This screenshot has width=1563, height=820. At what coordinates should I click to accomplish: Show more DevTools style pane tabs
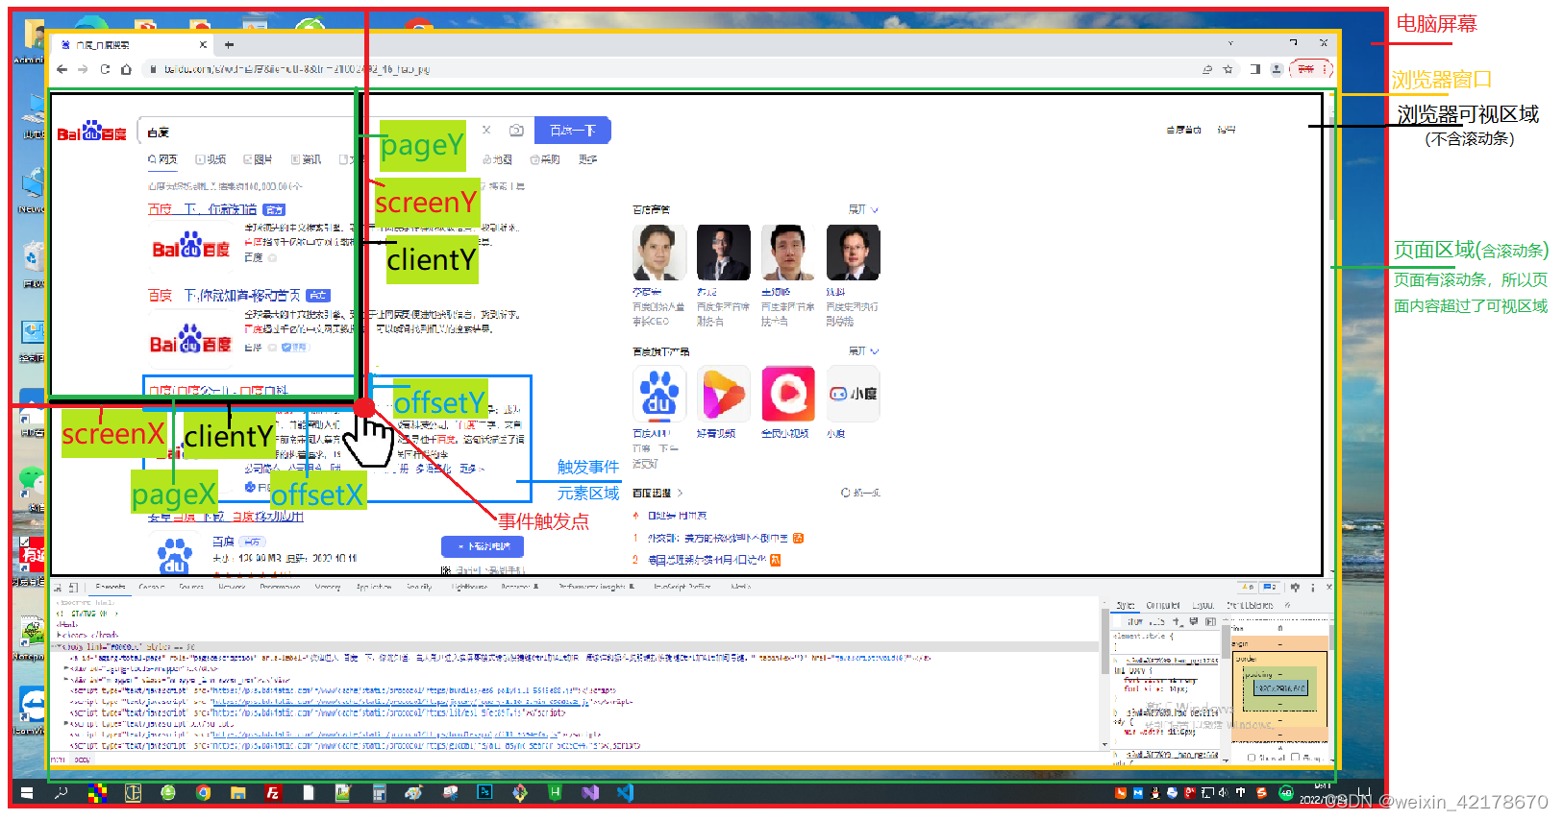pyautogui.click(x=1287, y=606)
